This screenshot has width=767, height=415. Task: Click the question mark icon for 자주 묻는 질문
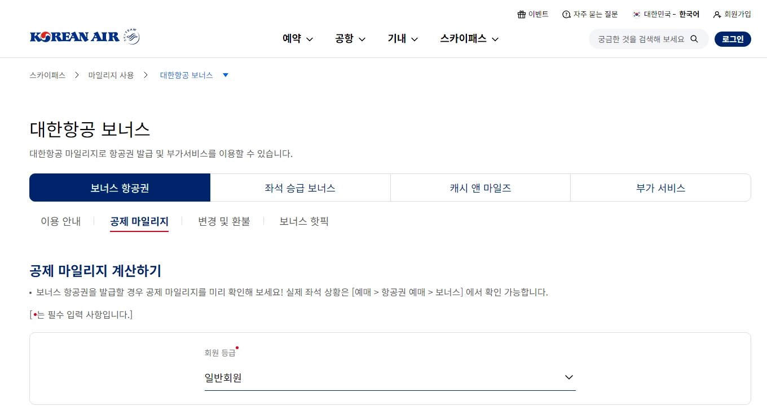tap(566, 14)
